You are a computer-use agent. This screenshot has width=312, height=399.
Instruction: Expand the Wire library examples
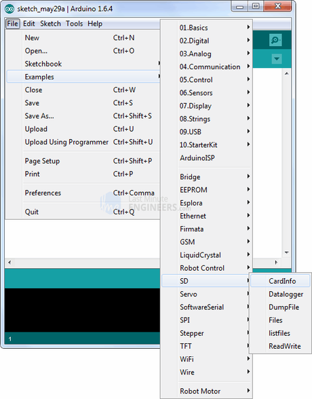click(x=207, y=372)
